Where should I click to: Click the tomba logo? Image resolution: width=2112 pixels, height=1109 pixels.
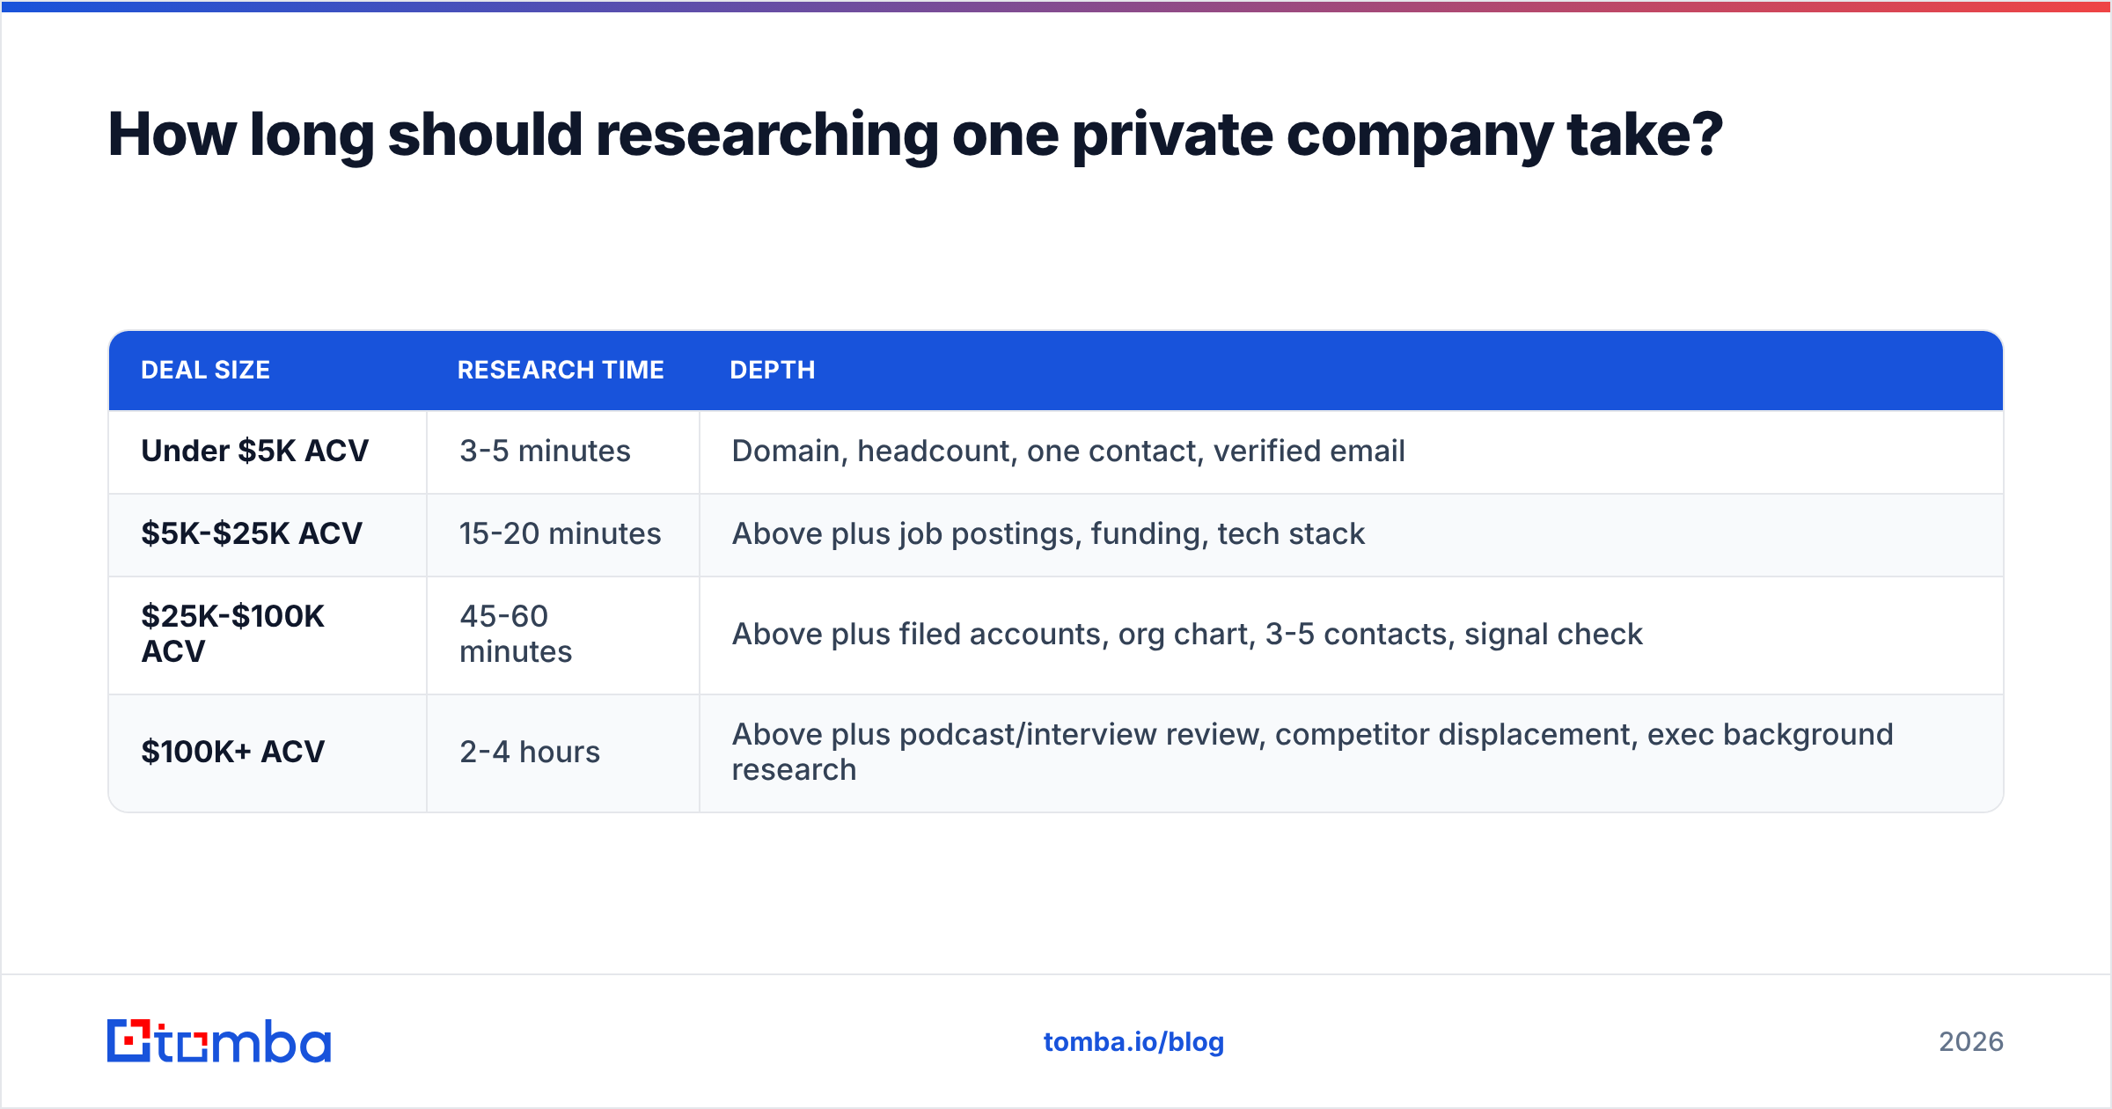click(x=219, y=1041)
